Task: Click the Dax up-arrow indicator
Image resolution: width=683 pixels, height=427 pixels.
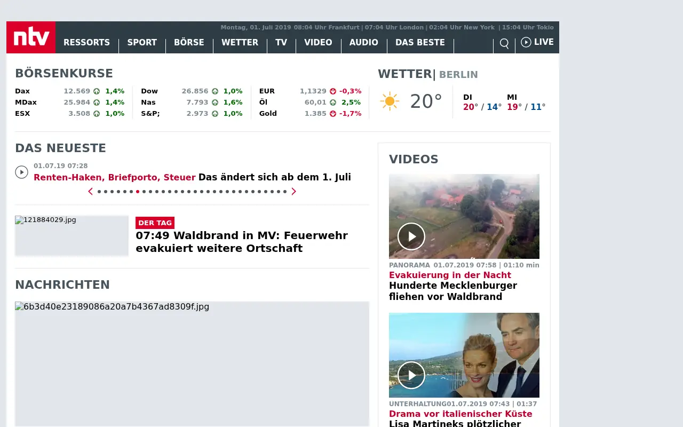Action: click(x=97, y=91)
